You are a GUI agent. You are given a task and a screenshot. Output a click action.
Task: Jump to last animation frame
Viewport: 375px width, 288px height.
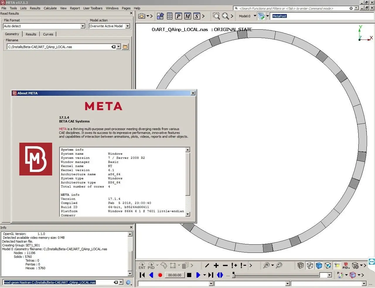click(211, 275)
